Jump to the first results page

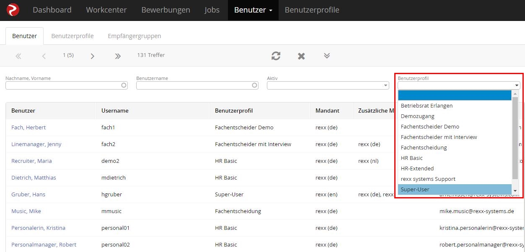pos(18,56)
